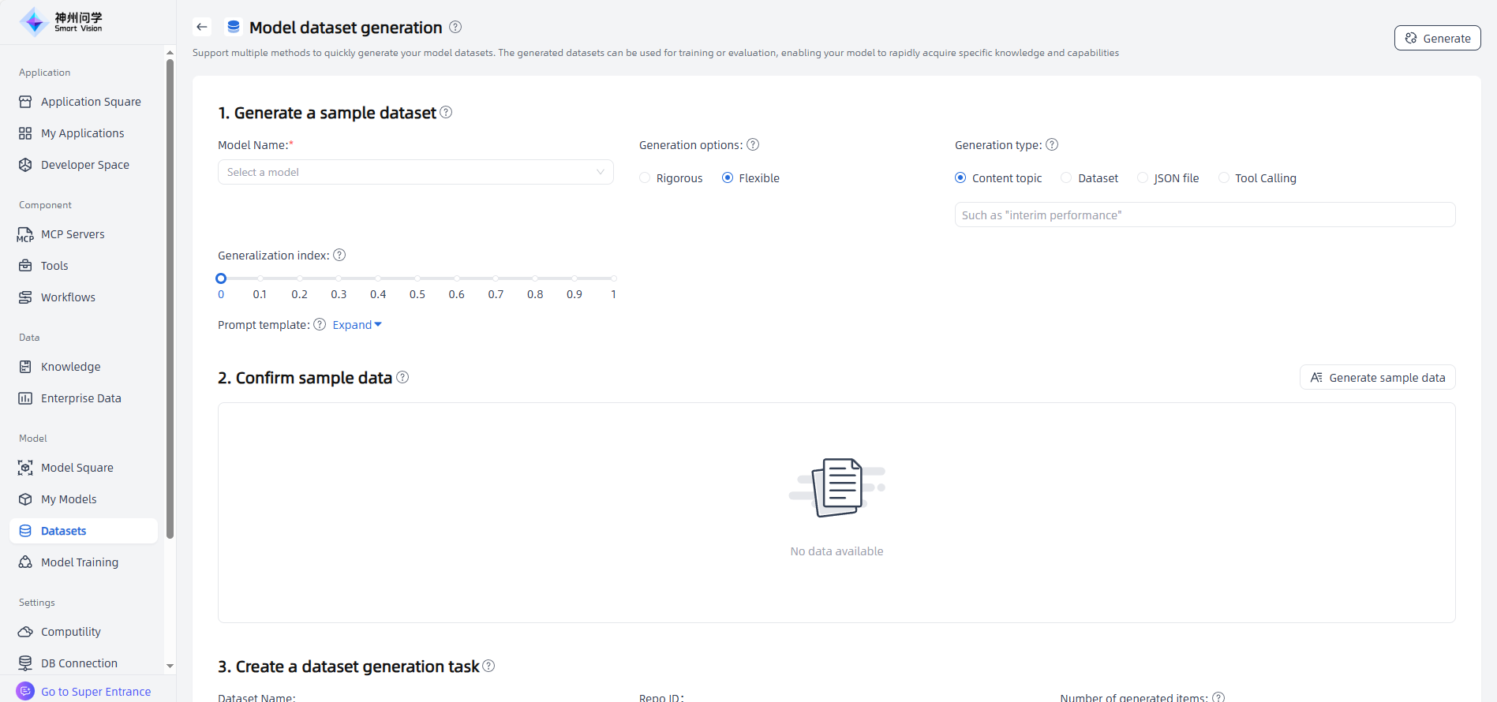Image resolution: width=1497 pixels, height=702 pixels.
Task: Expand the Prompt template section
Action: pos(357,325)
